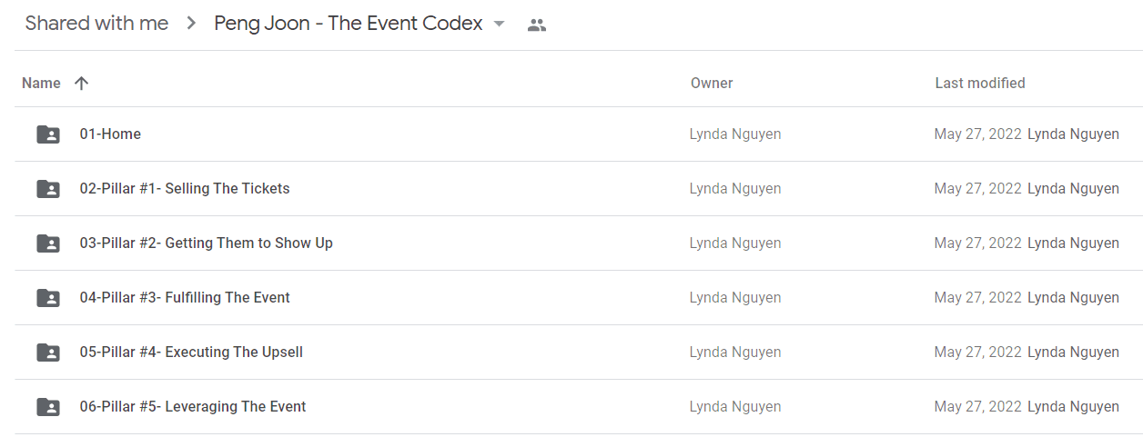Click the Last modified column header
1143x437 pixels.
980,84
